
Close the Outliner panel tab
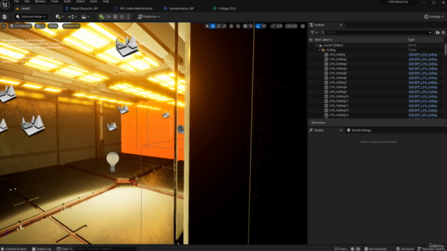pos(341,25)
